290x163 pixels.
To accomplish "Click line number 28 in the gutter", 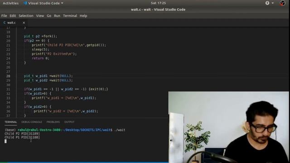I will click(8, 76).
